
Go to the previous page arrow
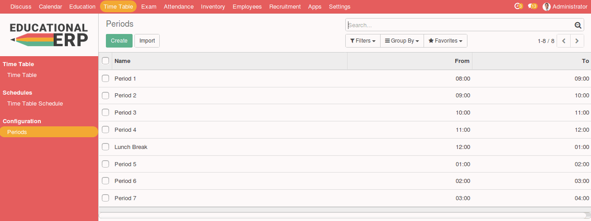pos(563,41)
